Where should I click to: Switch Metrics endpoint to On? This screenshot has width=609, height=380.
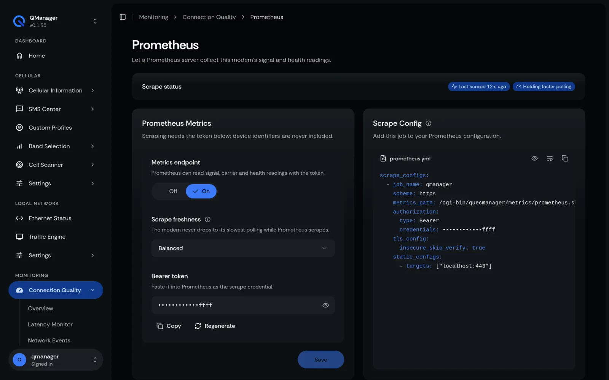pyautogui.click(x=201, y=191)
